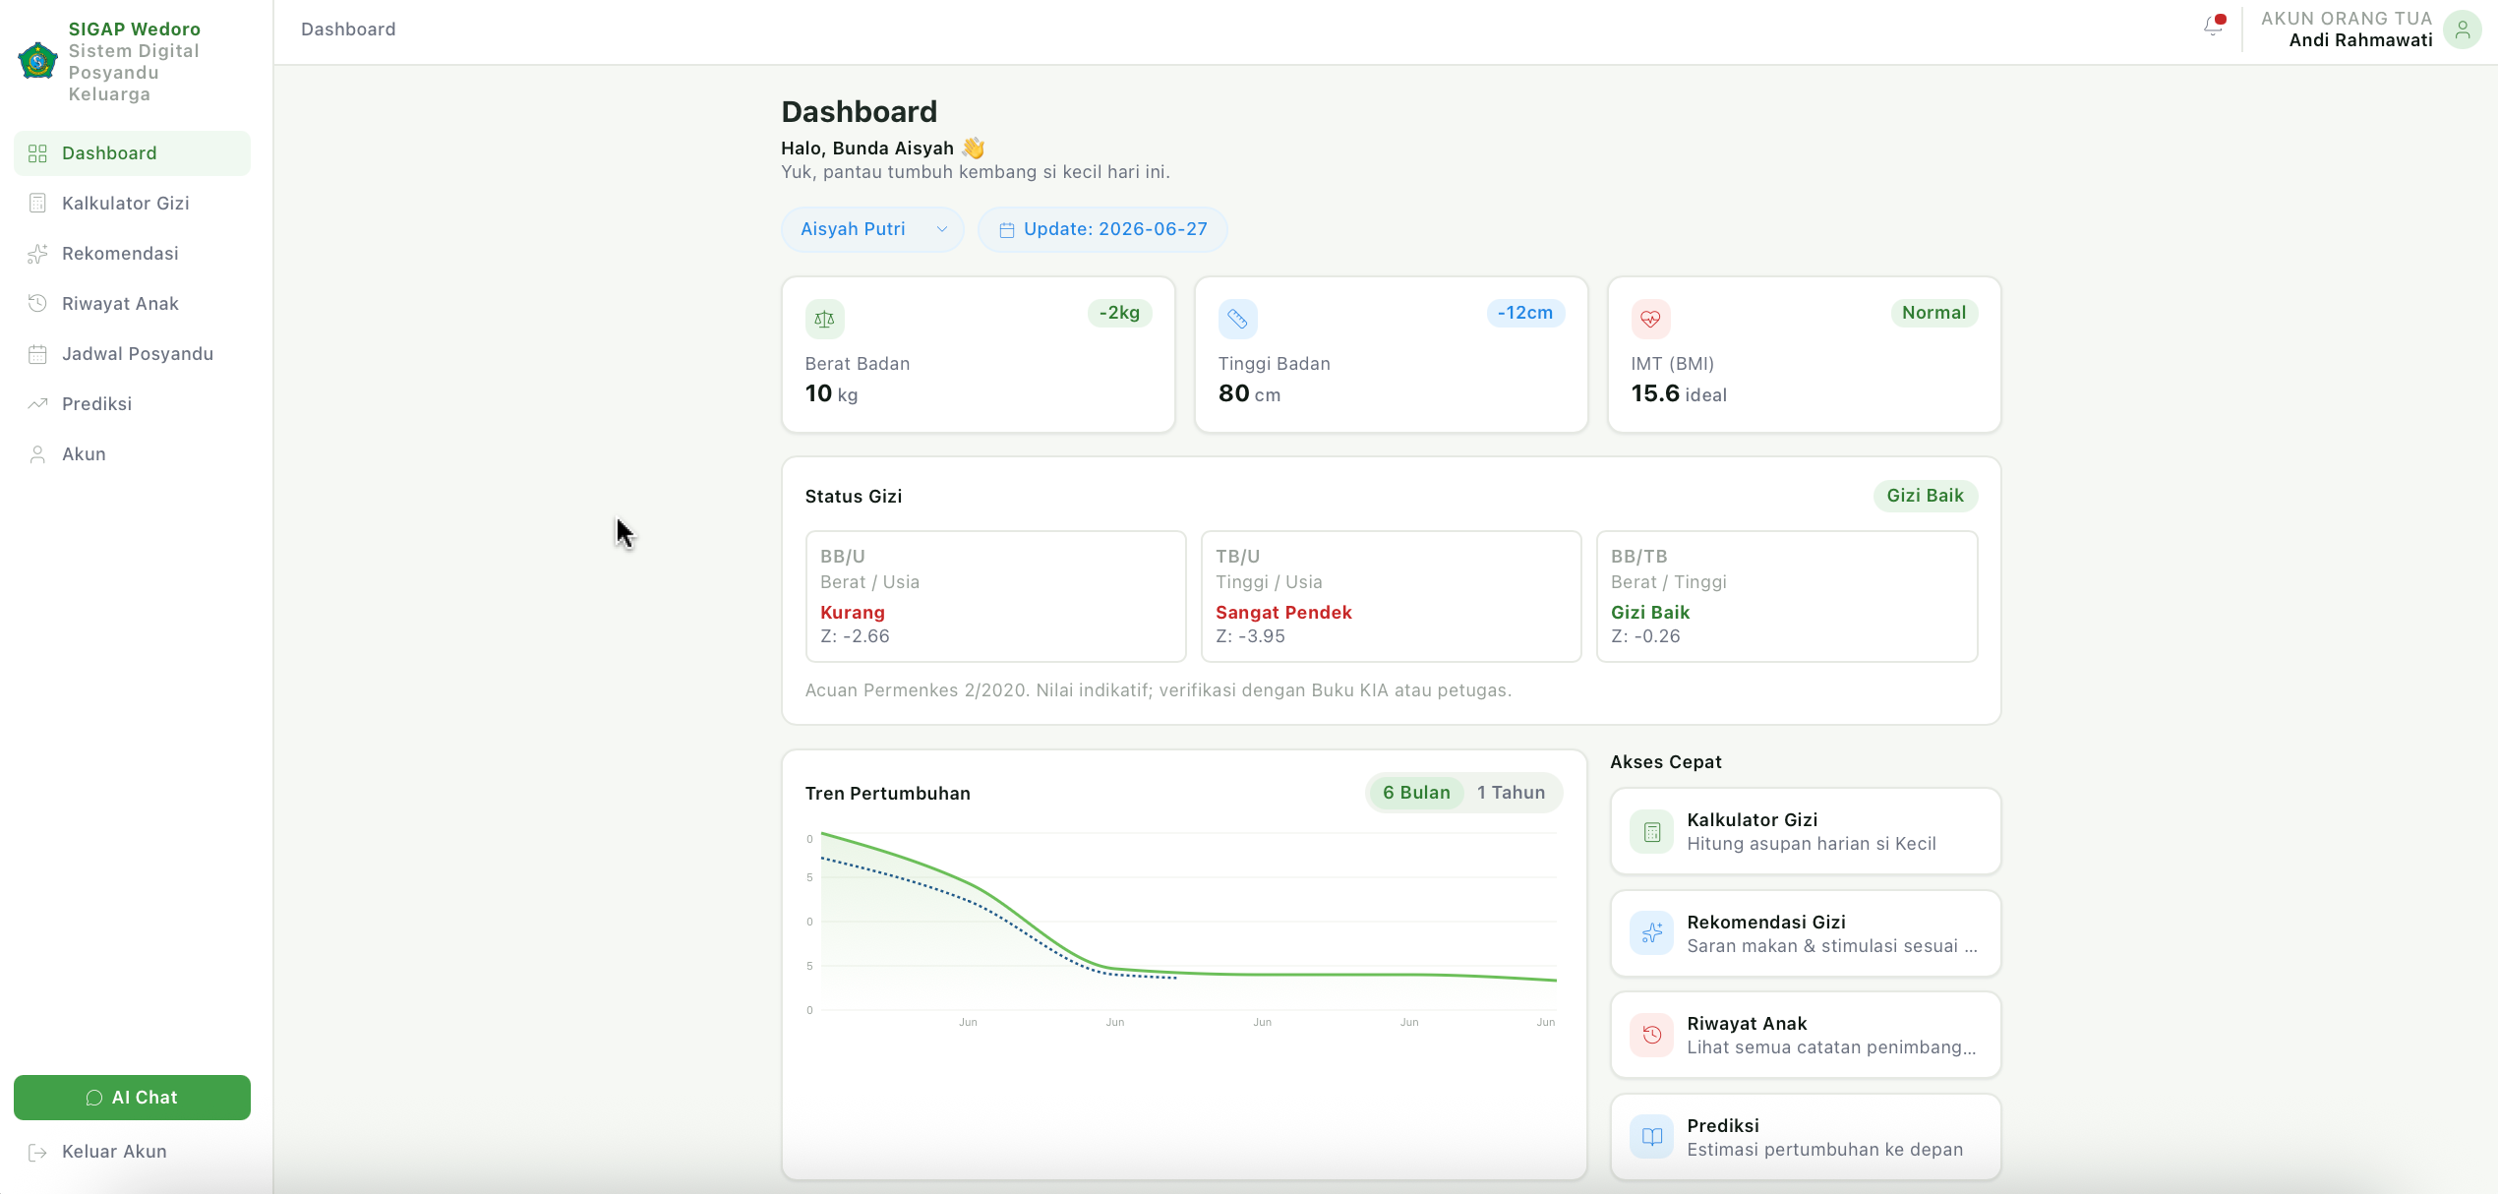Click the Kalkulator Gizi calculator sidebar icon
The height and width of the screenshot is (1194, 2498).
(x=37, y=204)
